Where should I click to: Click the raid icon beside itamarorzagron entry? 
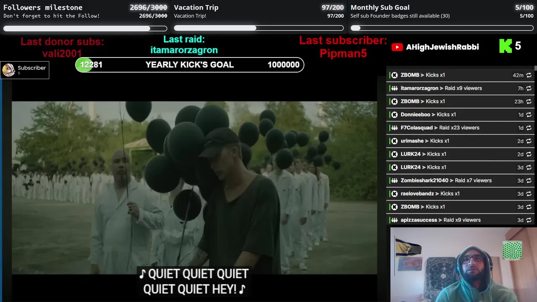[394, 89]
